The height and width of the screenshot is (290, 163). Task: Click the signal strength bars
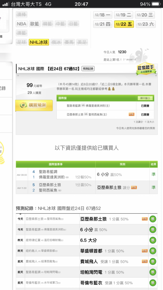pyautogui.click(x=6, y=4)
